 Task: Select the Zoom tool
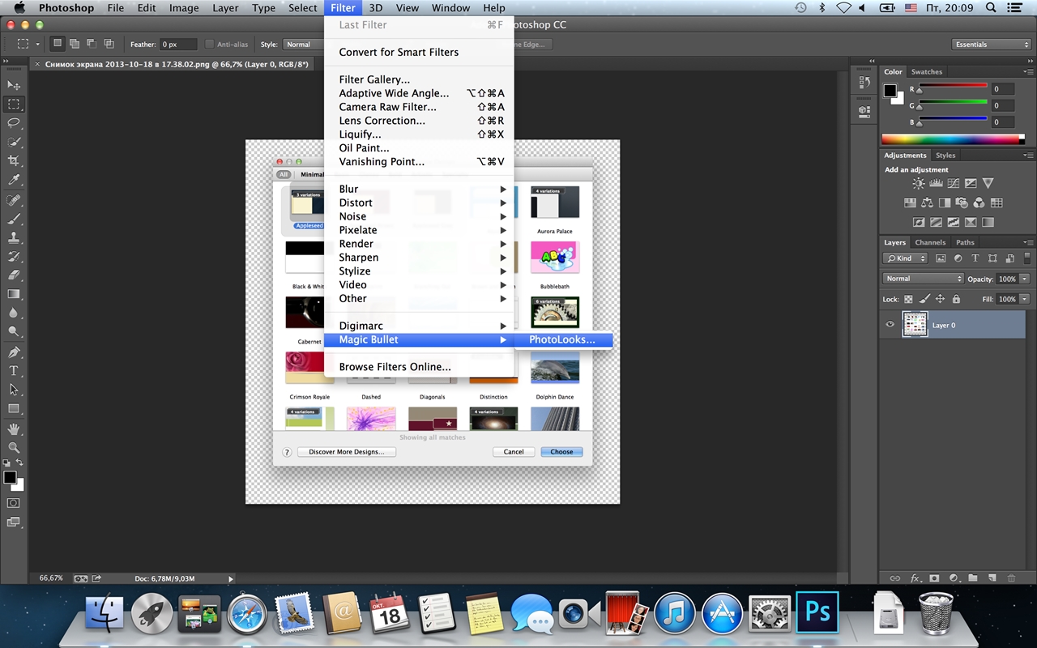14,447
